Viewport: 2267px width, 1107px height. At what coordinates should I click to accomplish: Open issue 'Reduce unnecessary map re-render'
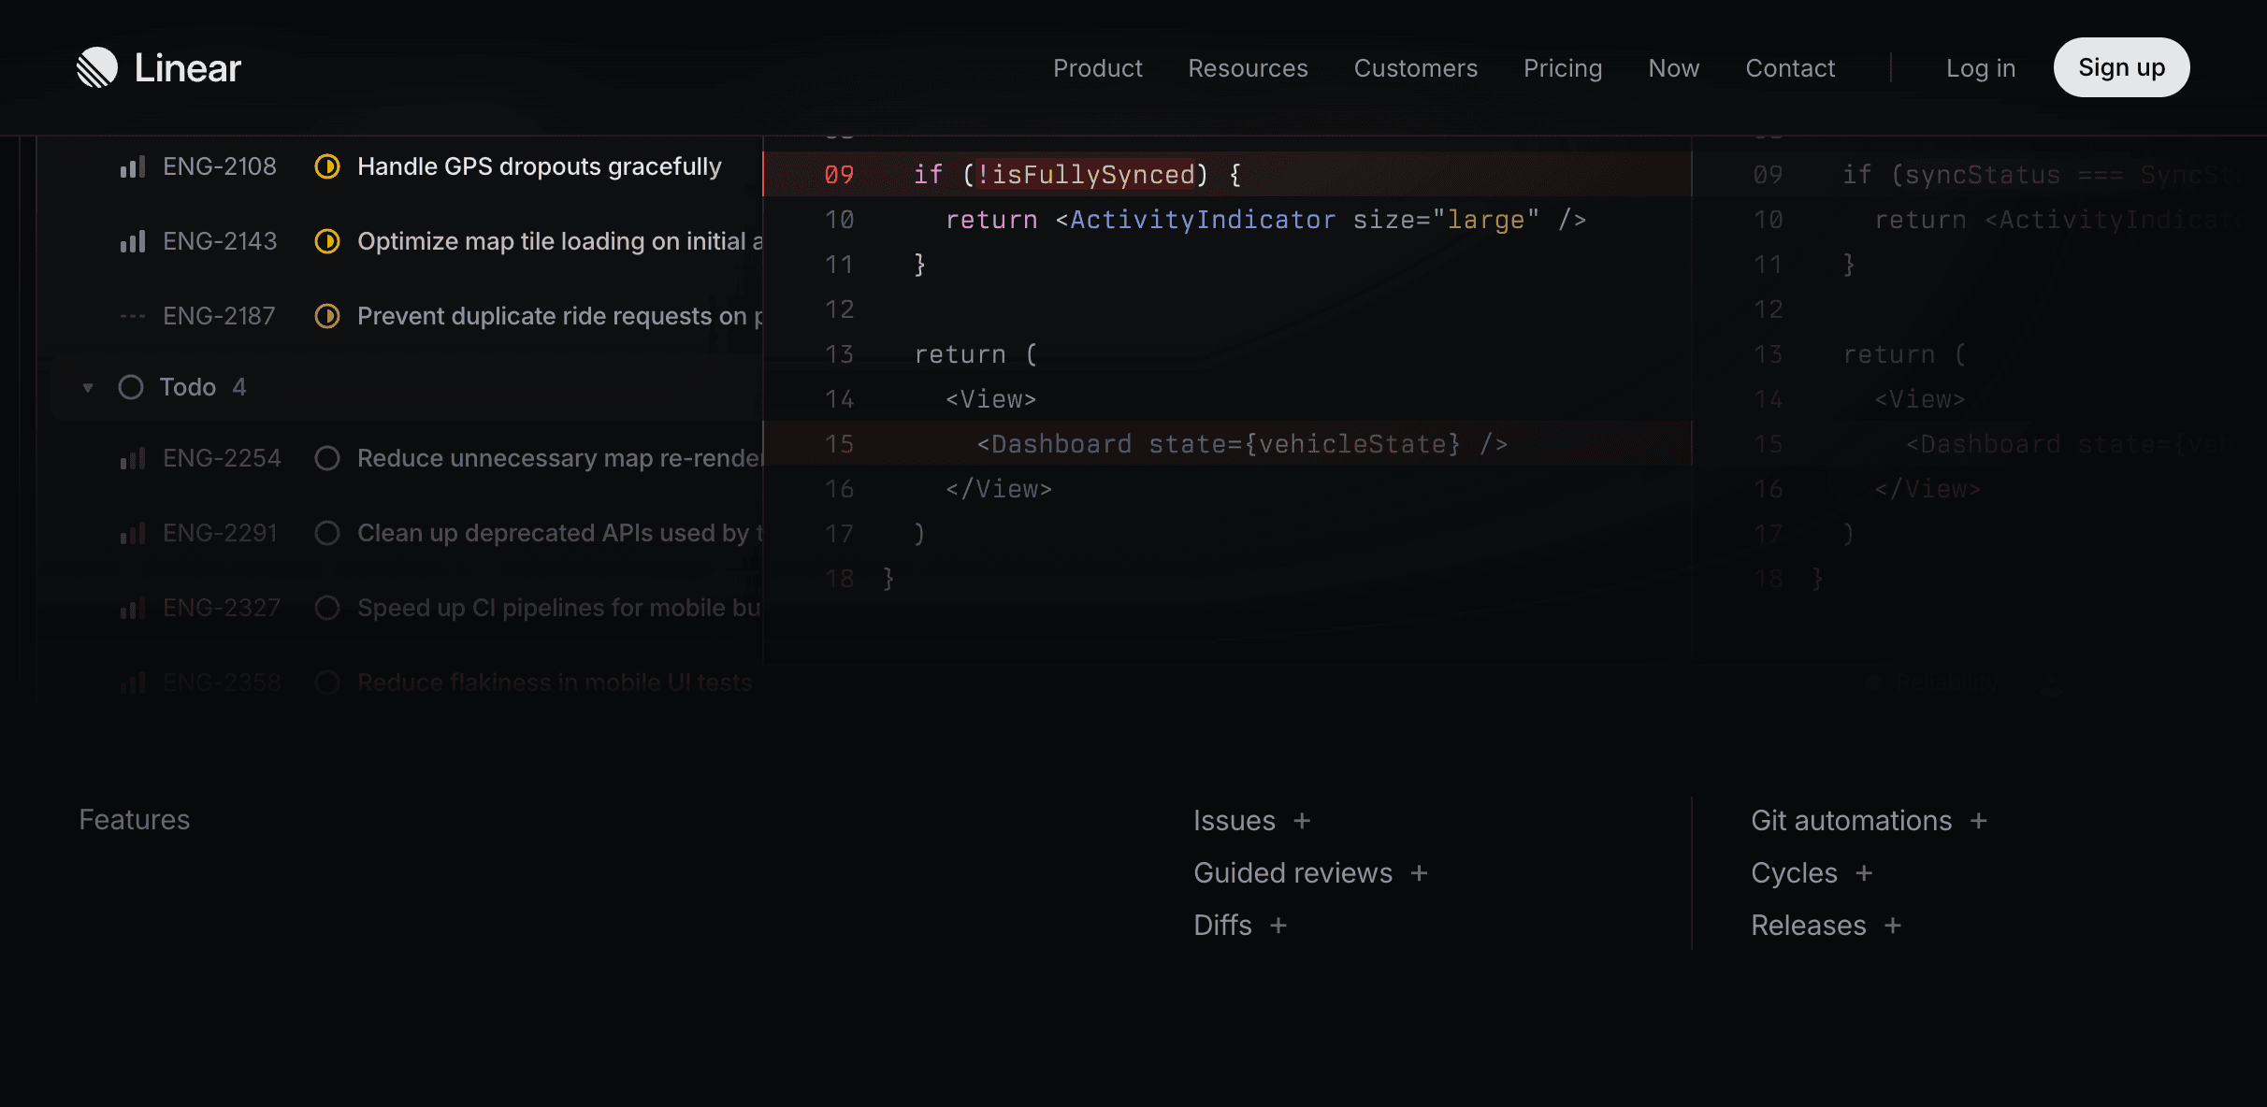[560, 458]
